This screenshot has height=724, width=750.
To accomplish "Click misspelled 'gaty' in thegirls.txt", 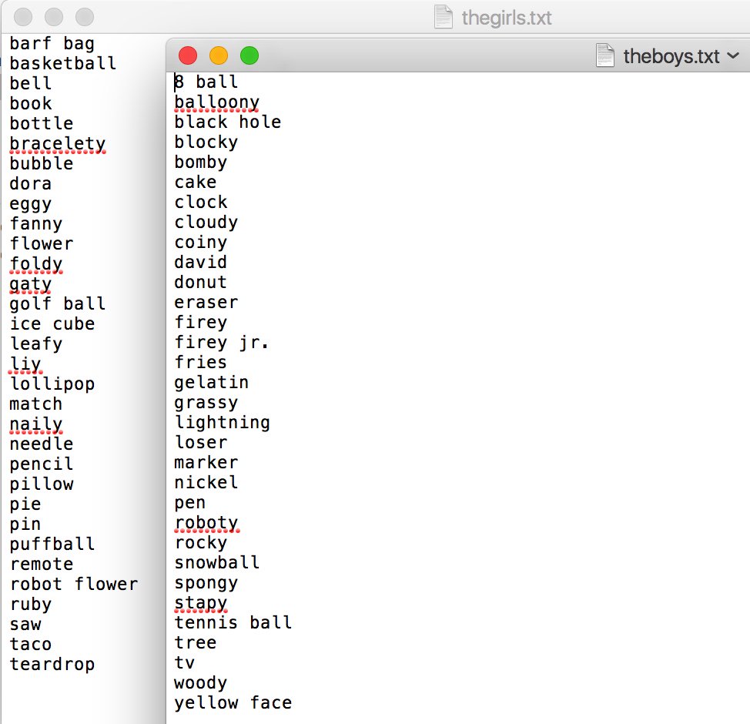I will 31,284.
